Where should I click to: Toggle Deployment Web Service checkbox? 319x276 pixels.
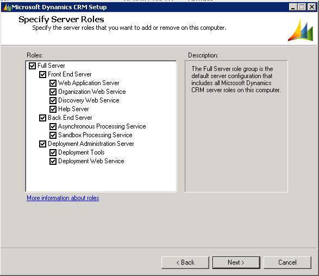pos(53,162)
